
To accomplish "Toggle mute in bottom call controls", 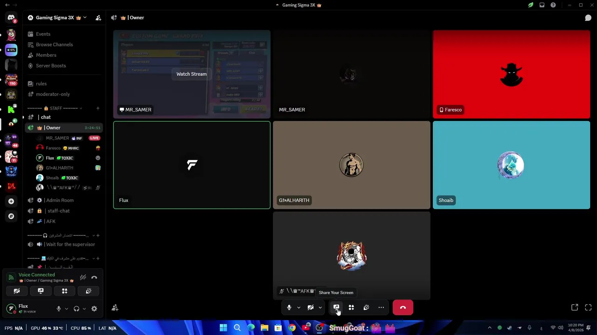I will point(289,308).
